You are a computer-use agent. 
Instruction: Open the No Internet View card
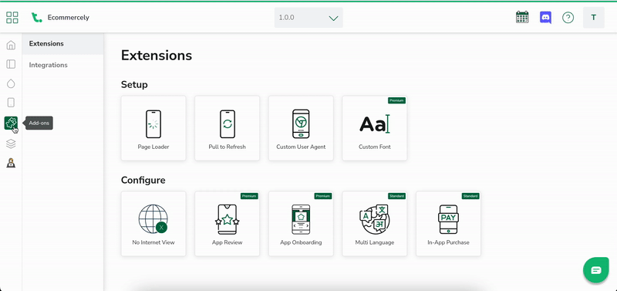click(x=153, y=224)
